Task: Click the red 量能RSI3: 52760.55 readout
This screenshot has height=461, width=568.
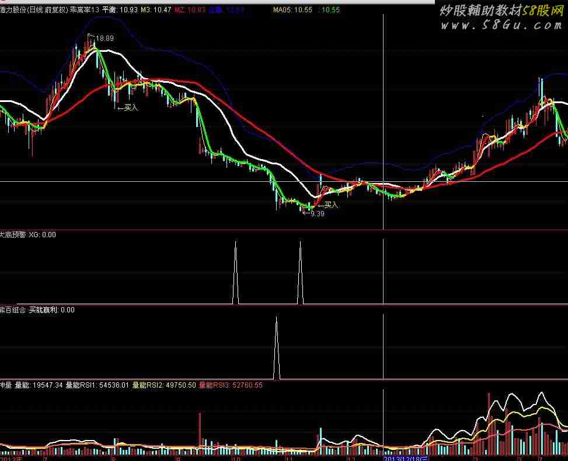Action: click(231, 385)
